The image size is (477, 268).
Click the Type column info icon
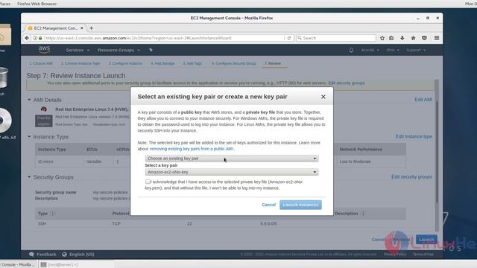52,214
